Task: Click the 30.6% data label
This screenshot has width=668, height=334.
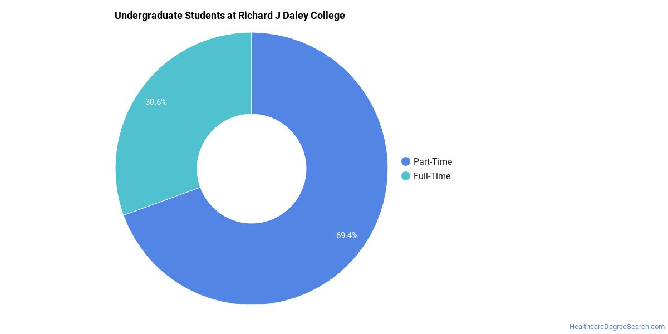Action: [x=156, y=102]
